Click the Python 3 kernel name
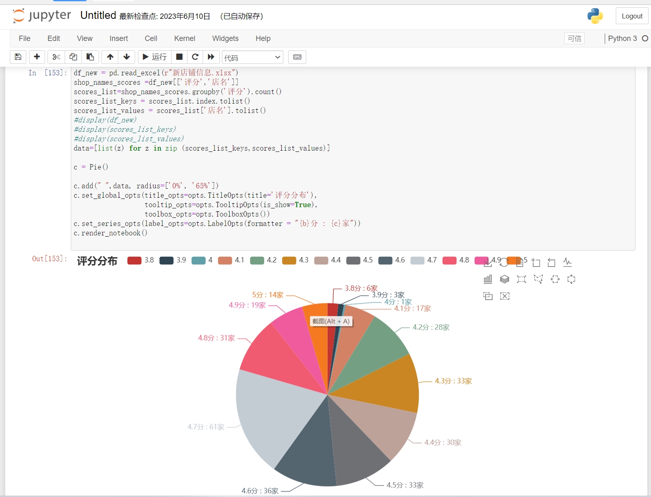 (622, 38)
